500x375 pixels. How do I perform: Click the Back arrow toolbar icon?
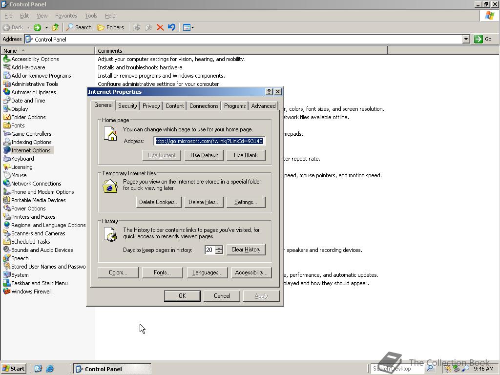click(6, 27)
